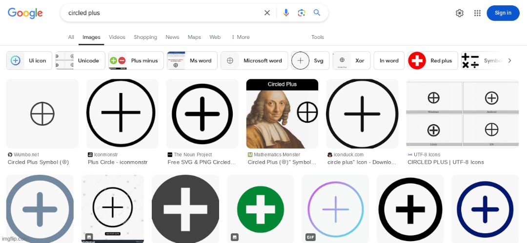The image size is (527, 243).
Task: Open the dark grey circle white plus image
Action: (x=185, y=209)
